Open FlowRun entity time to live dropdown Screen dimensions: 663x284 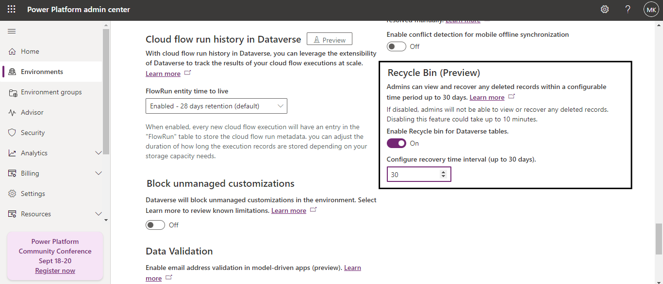coord(216,106)
